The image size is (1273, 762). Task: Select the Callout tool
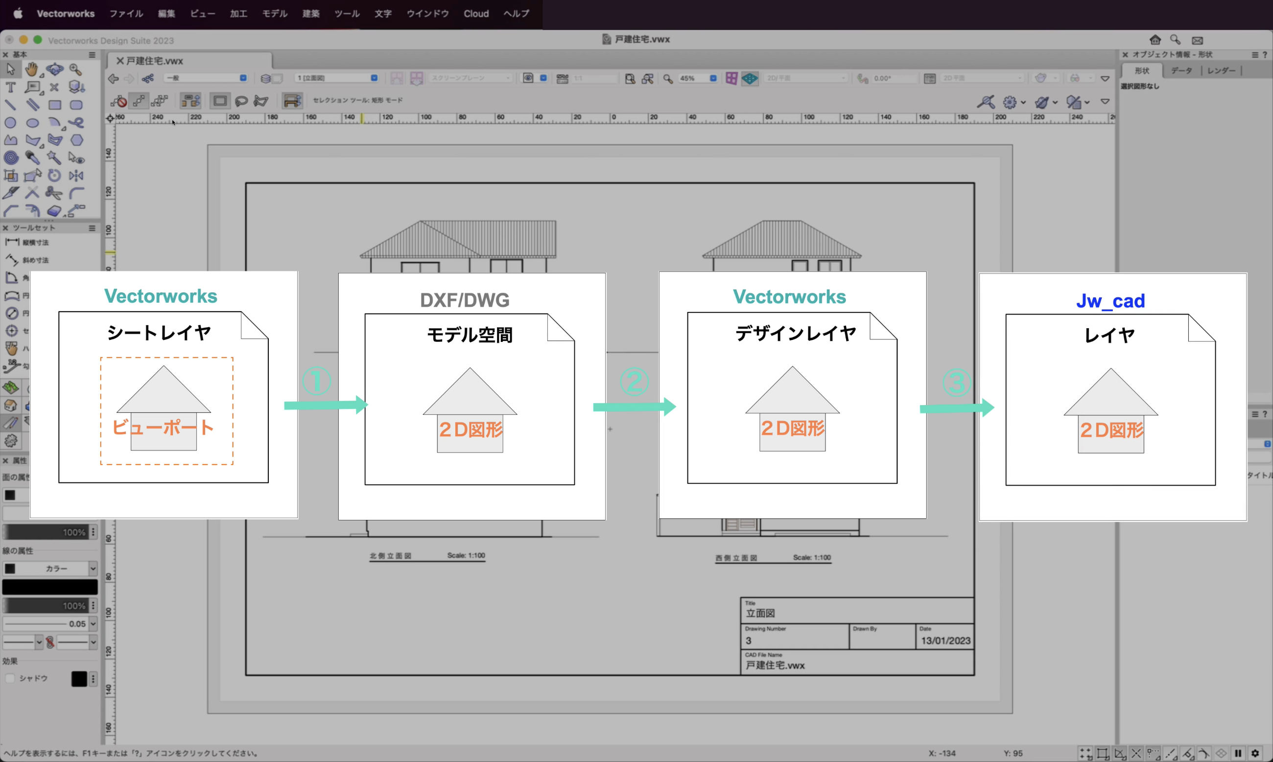pyautogui.click(x=33, y=87)
